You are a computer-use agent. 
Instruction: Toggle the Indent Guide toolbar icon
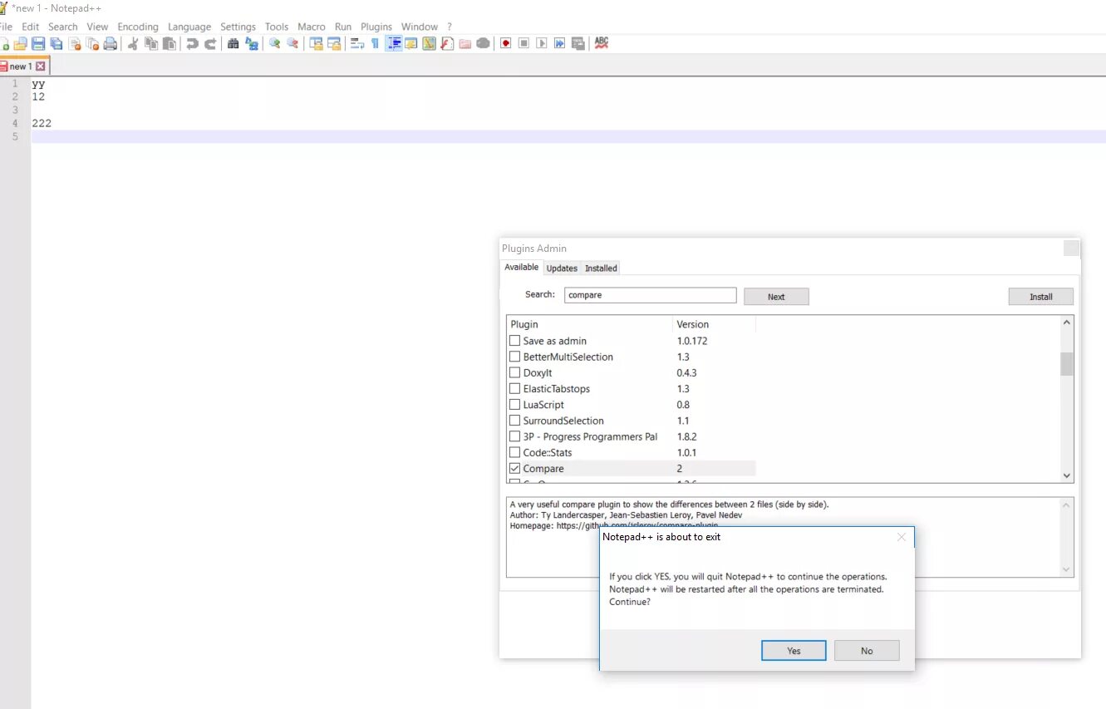(394, 43)
